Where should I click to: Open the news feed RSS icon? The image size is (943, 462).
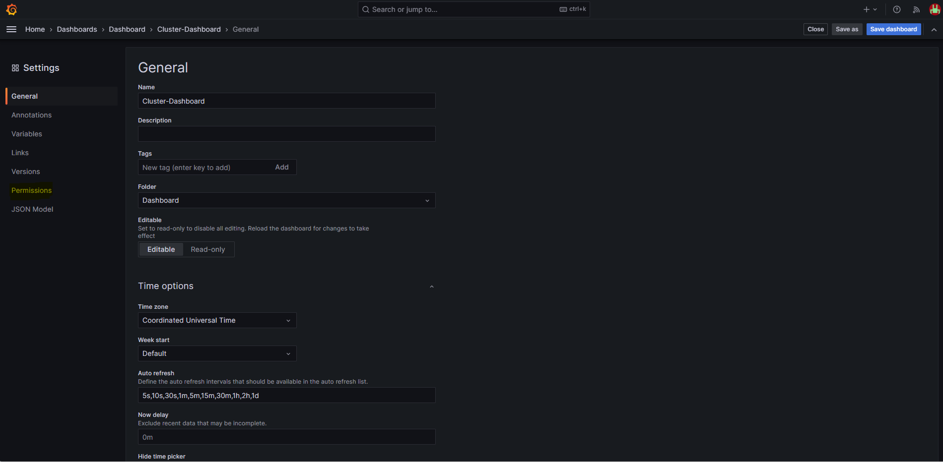pyautogui.click(x=916, y=9)
